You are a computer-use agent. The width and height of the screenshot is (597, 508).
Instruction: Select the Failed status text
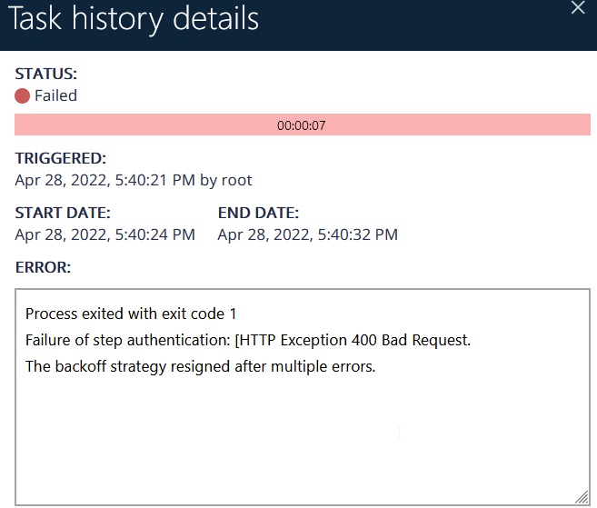click(x=55, y=95)
